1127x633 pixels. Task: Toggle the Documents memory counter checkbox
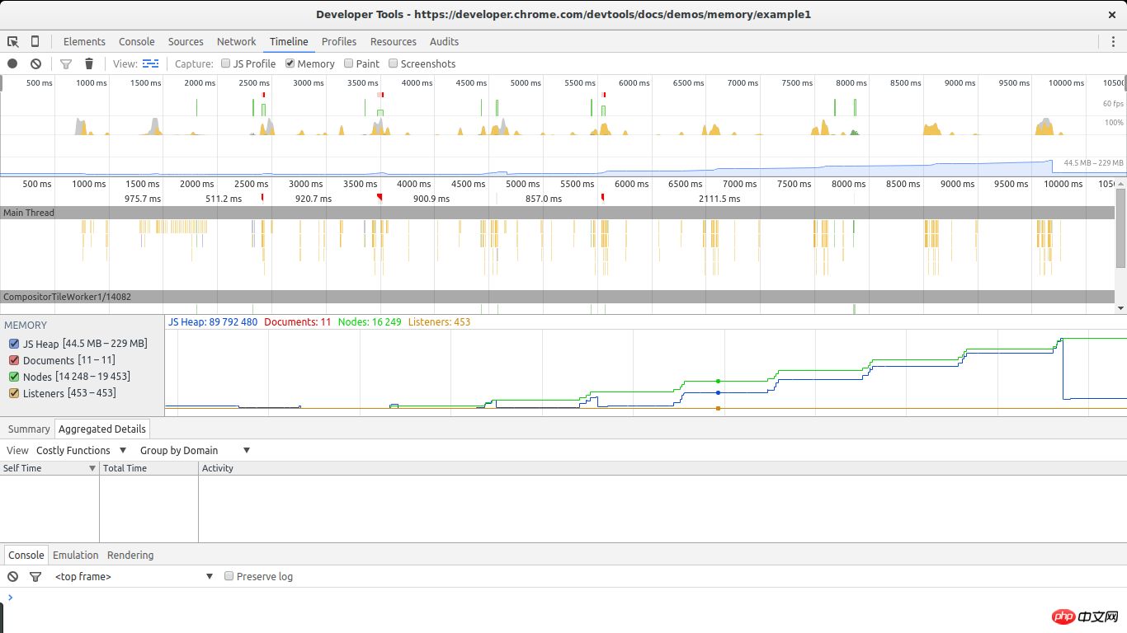click(14, 360)
